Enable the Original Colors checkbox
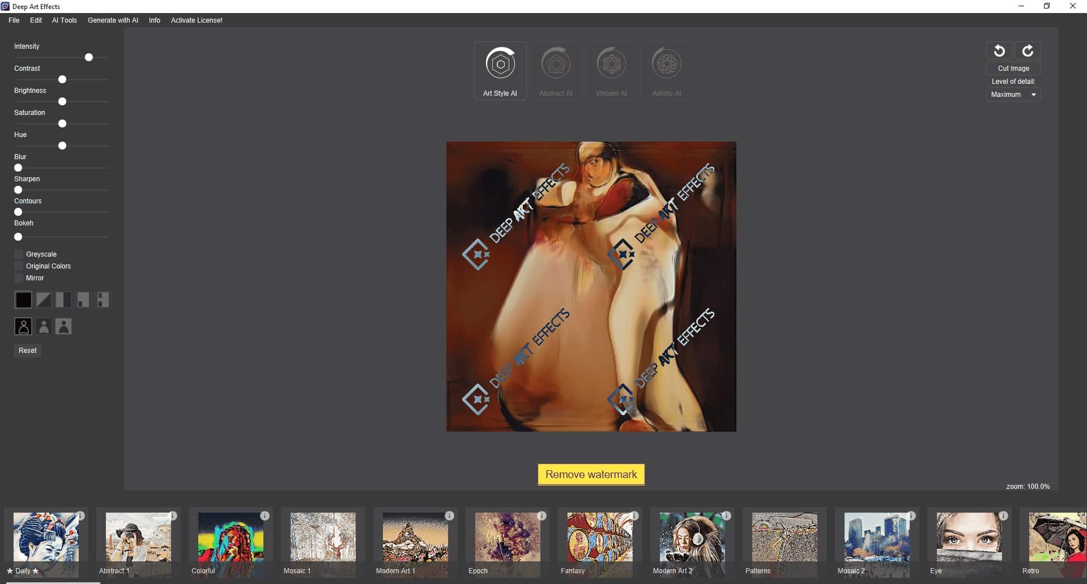 coord(19,266)
